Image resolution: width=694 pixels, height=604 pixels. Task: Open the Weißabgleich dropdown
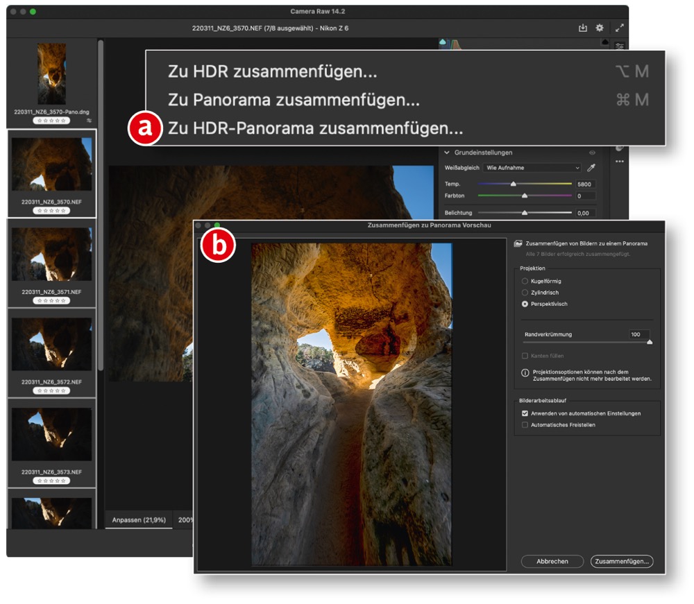click(x=532, y=168)
